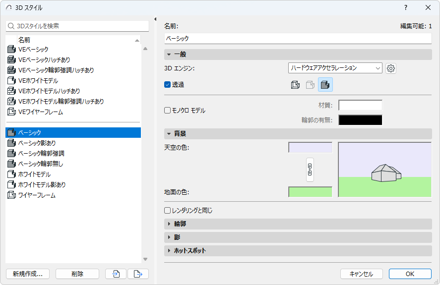Click the 名前 text field
The width and height of the screenshot is (440, 285).
point(298,39)
